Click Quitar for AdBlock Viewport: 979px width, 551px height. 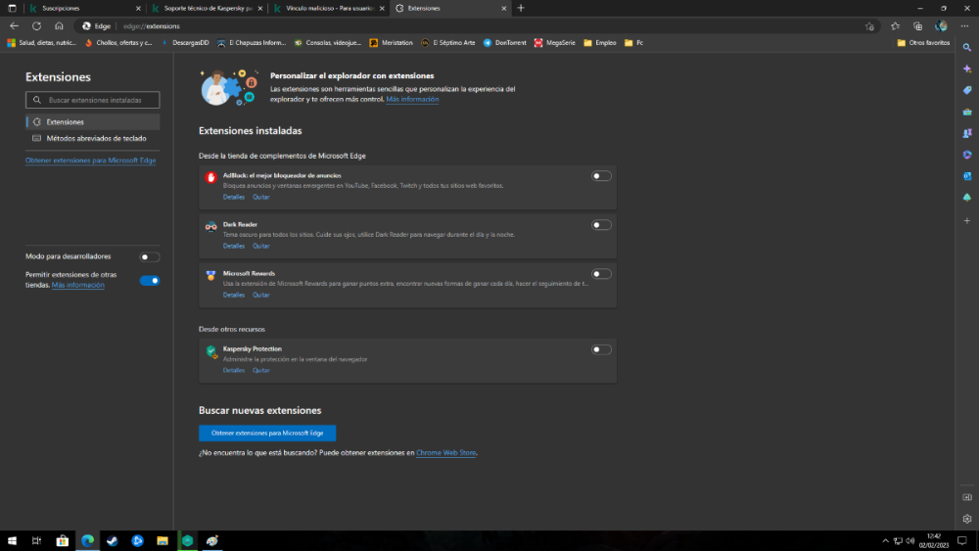(261, 197)
